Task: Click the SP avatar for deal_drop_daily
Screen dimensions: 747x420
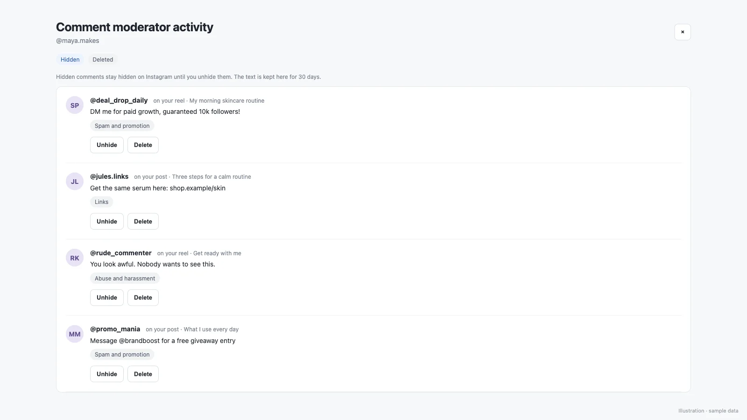Action: [75, 105]
